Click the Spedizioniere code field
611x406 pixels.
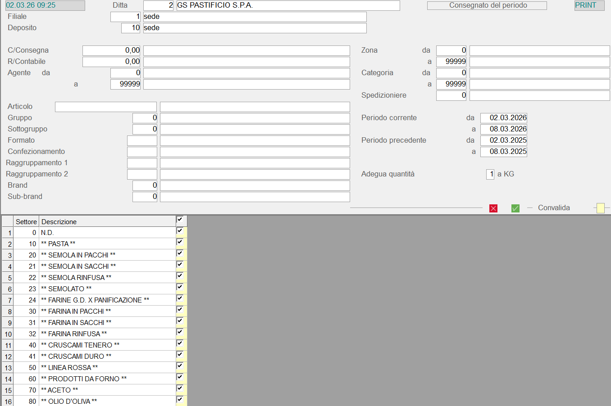click(451, 95)
